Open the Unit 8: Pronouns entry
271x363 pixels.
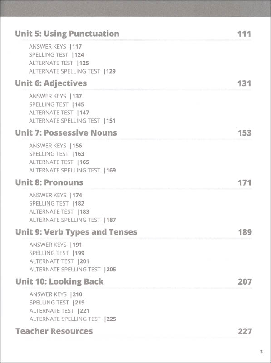coord(49,182)
